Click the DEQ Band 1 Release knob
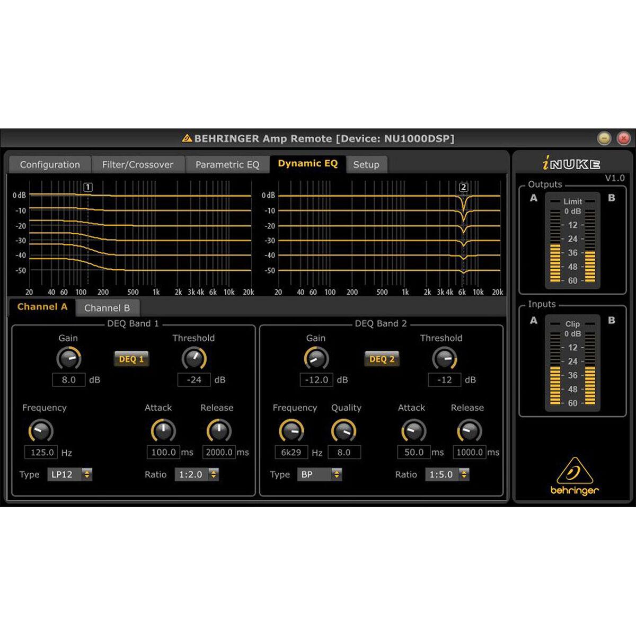The height and width of the screenshot is (636, 636). tap(219, 430)
